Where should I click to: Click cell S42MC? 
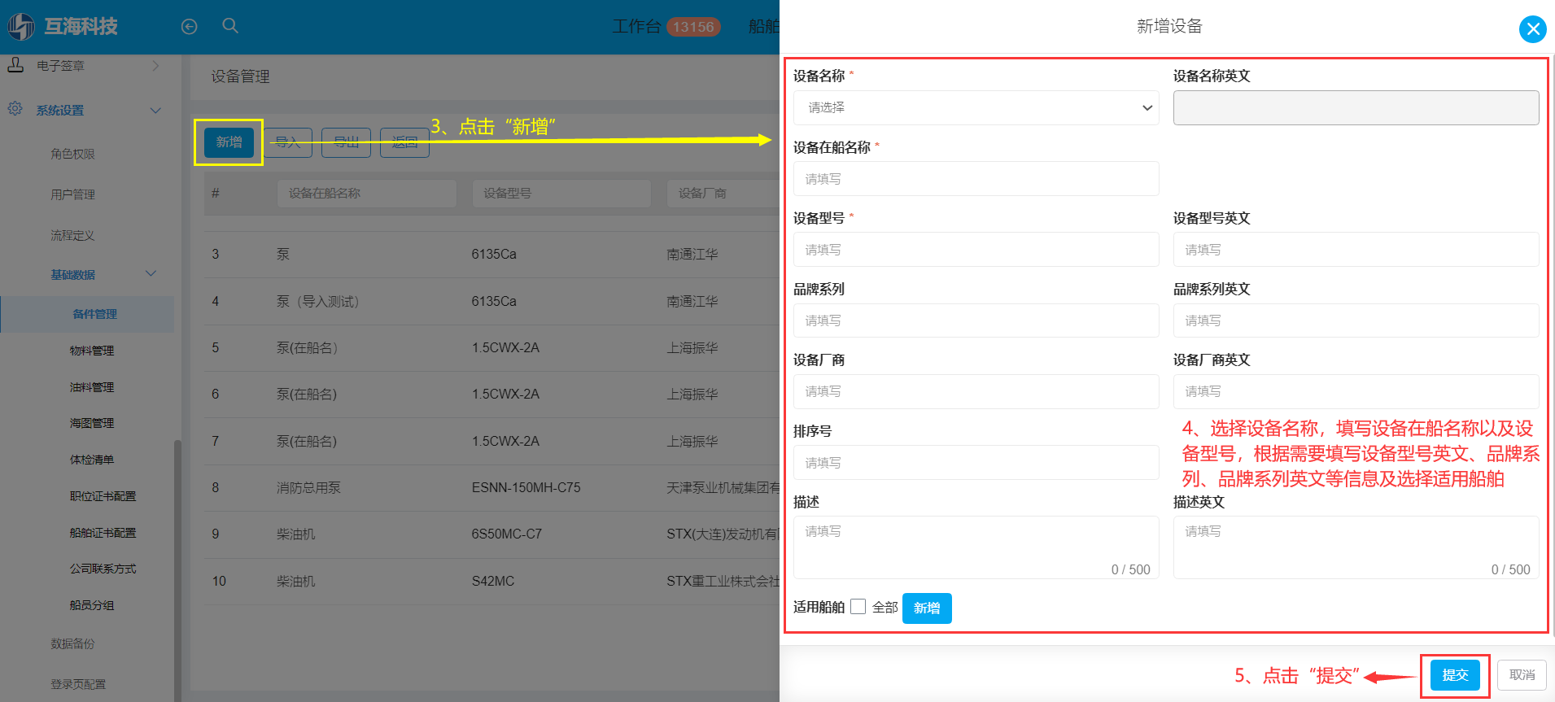492,581
